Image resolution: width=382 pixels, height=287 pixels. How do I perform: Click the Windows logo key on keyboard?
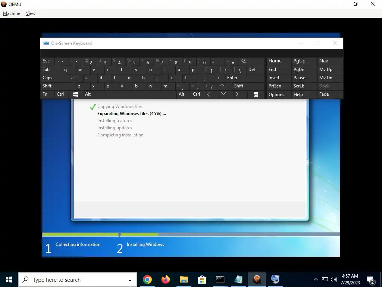75,95
